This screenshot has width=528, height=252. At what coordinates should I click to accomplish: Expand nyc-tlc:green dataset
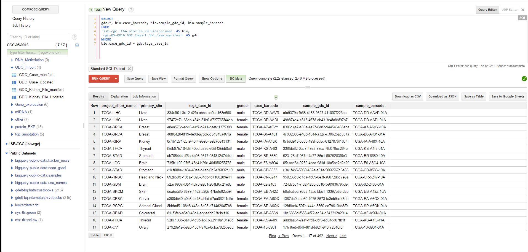[12, 213]
